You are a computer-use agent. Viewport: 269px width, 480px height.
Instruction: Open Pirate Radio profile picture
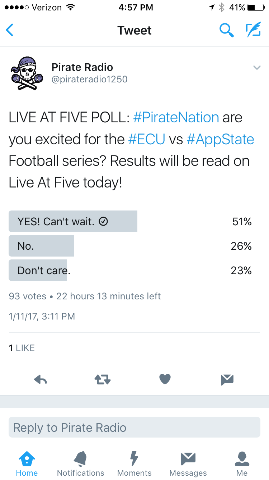27,73
